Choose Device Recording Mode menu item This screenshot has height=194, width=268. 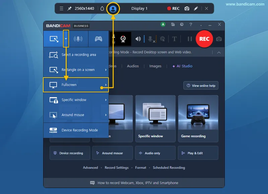[76, 130]
